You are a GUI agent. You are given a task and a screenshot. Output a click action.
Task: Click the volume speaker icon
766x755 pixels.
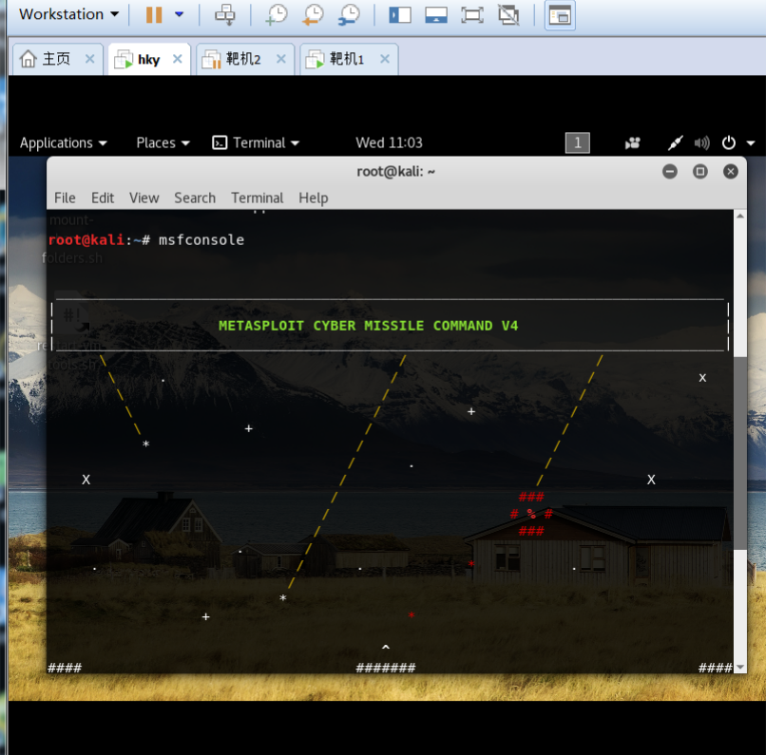(701, 143)
